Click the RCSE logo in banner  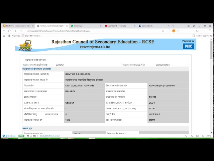pos(25,45)
